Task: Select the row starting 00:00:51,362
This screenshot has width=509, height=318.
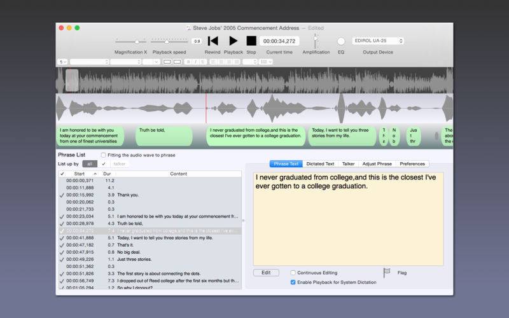Action: 150,266
